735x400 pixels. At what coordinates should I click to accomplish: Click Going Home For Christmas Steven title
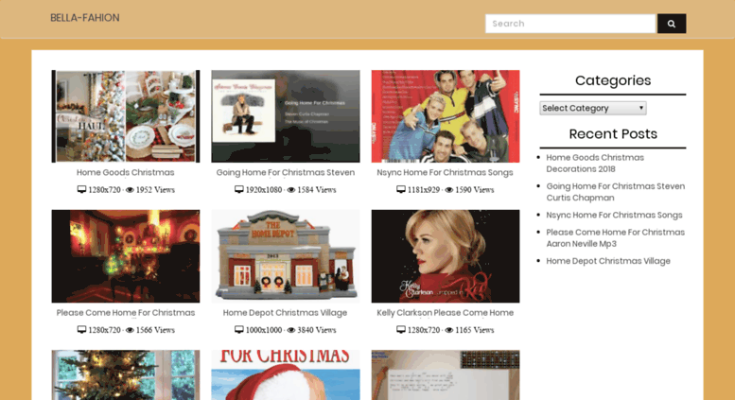click(x=286, y=172)
